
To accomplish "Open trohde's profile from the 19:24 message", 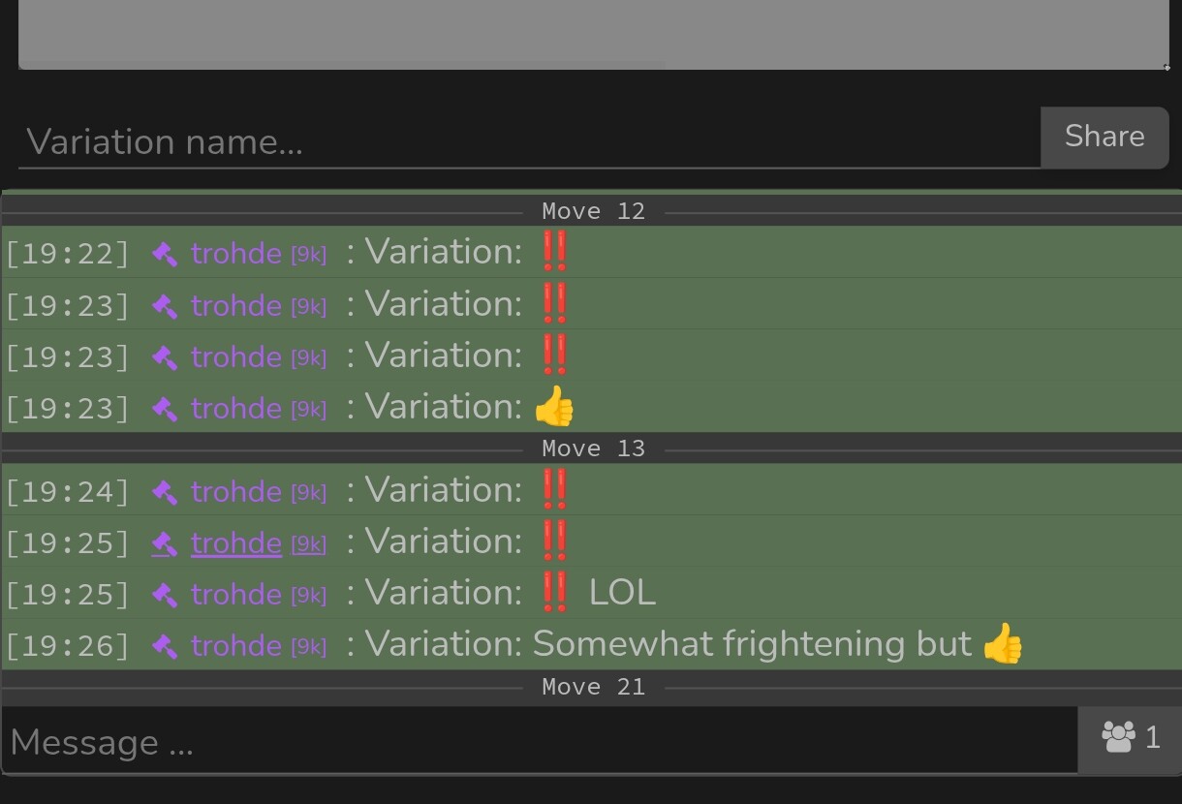I will coord(236,492).
